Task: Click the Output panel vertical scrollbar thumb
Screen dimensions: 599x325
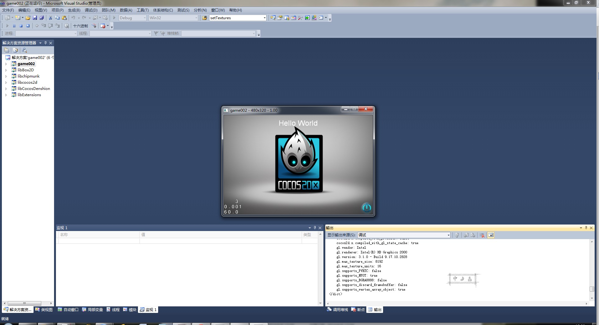Action: [592, 289]
